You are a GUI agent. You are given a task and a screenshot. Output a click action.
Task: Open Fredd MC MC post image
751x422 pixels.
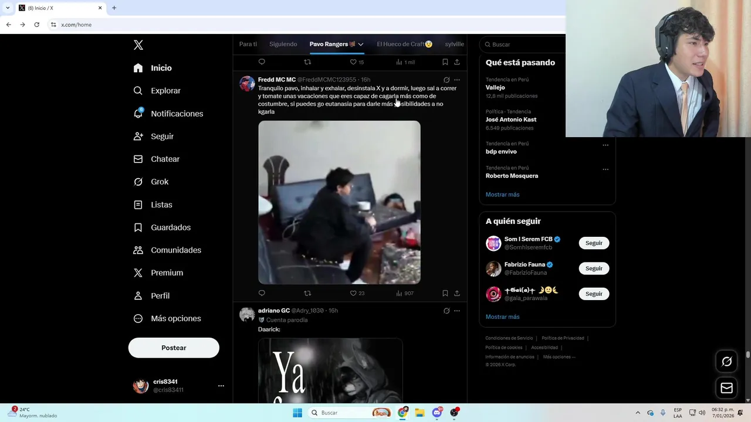click(x=339, y=202)
